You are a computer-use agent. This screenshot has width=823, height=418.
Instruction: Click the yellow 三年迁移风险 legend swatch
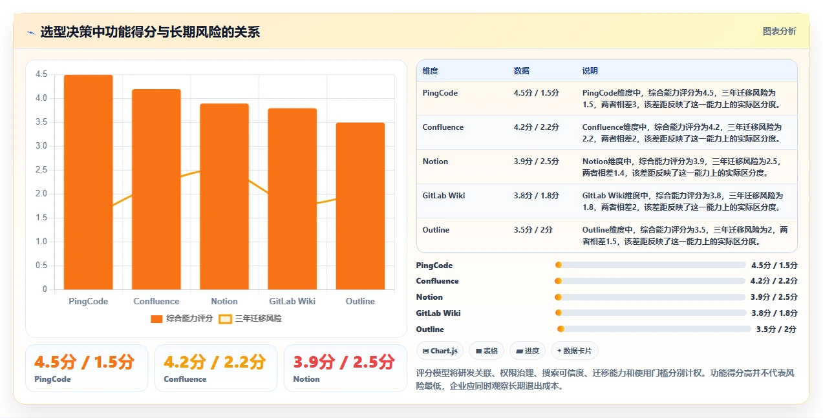pyautogui.click(x=225, y=319)
